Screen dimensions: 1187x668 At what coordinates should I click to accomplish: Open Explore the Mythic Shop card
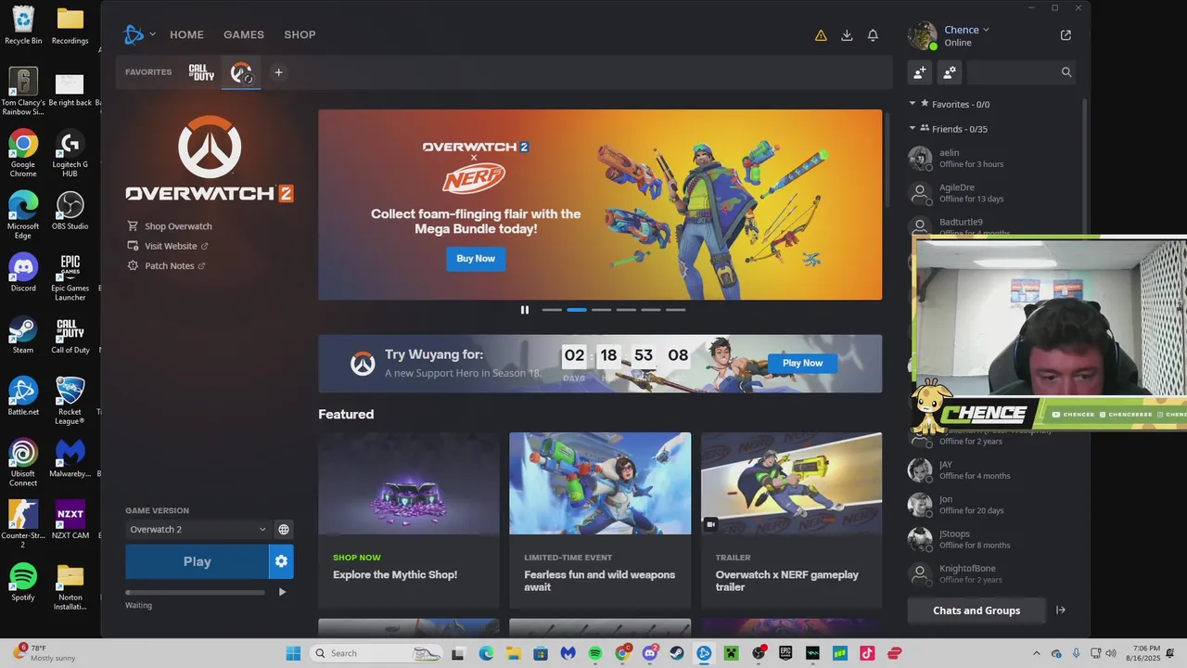(409, 520)
